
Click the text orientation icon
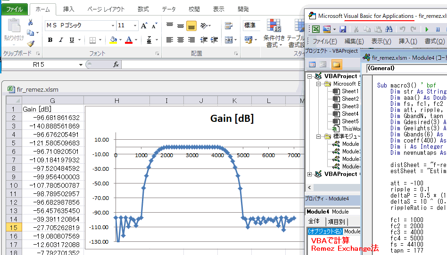click(x=204, y=25)
